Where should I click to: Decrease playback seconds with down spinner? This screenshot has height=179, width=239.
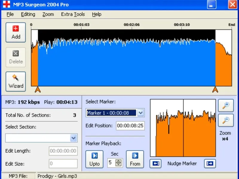[118, 165]
